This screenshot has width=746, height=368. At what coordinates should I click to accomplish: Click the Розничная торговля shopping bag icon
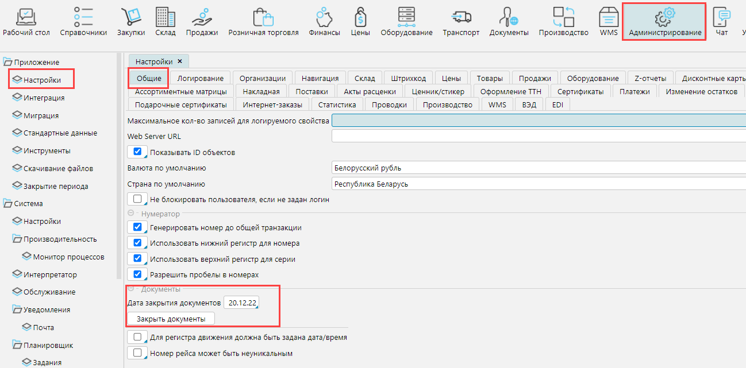click(263, 17)
